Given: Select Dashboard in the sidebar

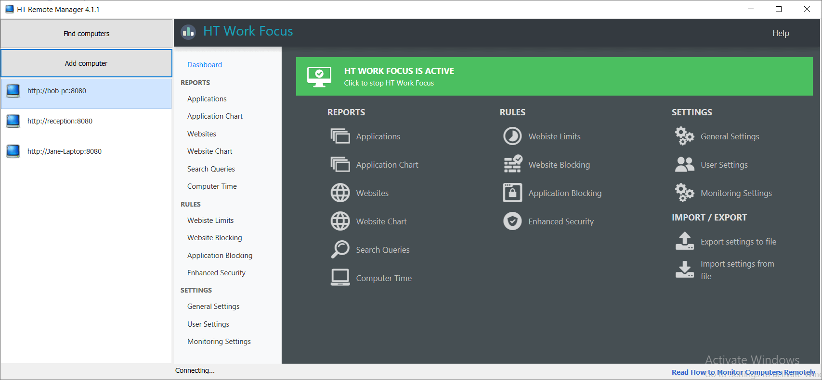Looking at the screenshot, I should (x=205, y=65).
